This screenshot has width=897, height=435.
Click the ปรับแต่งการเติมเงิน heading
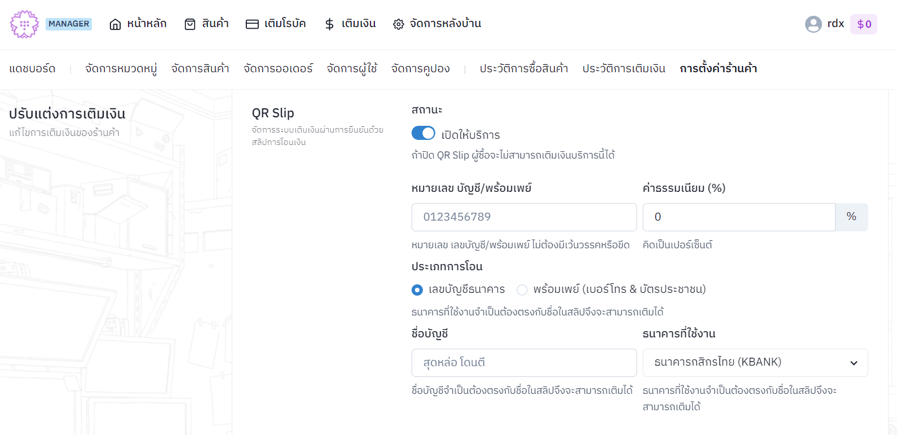click(x=67, y=114)
